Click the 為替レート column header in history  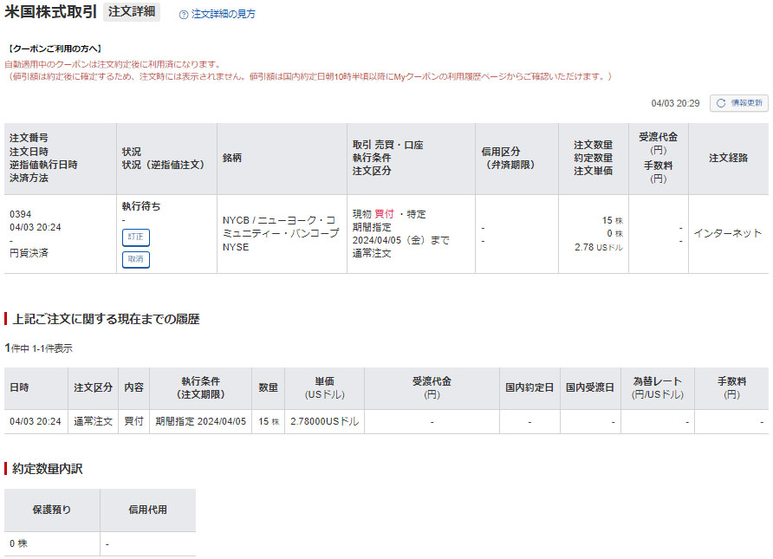click(657, 387)
